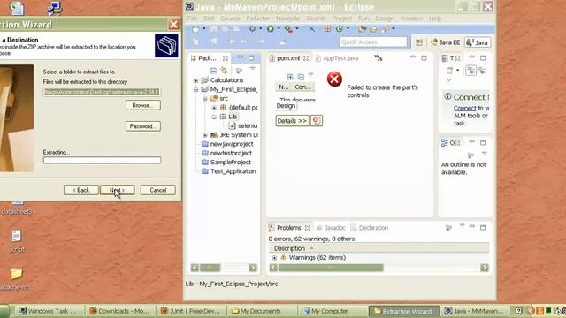
Task: Switch to the AppTest.java editor tab
Action: click(338, 58)
